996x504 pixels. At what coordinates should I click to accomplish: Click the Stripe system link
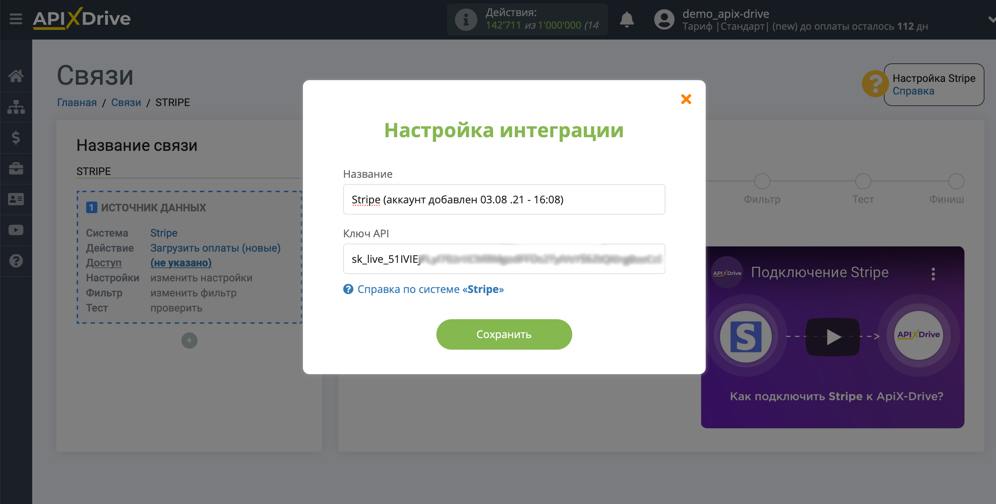pyautogui.click(x=164, y=233)
